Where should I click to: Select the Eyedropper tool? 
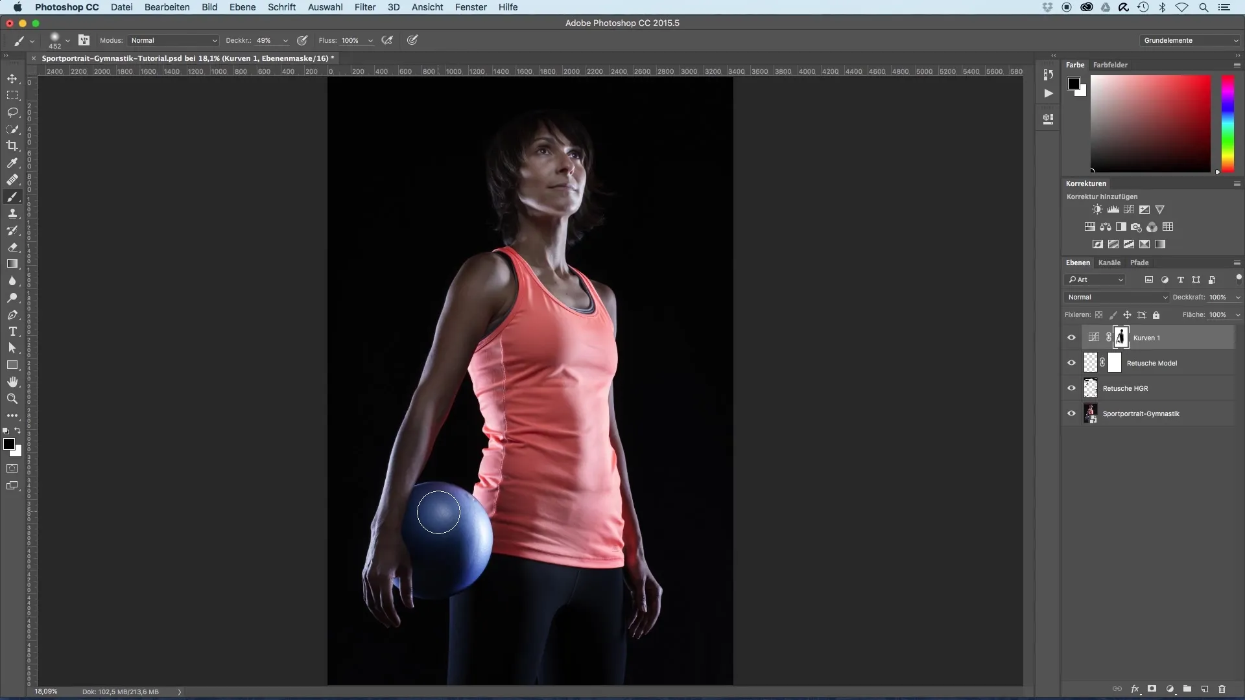(12, 163)
